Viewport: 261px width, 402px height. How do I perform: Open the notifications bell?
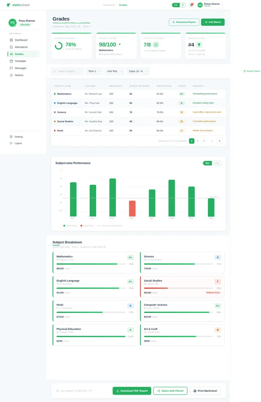coord(191,5)
